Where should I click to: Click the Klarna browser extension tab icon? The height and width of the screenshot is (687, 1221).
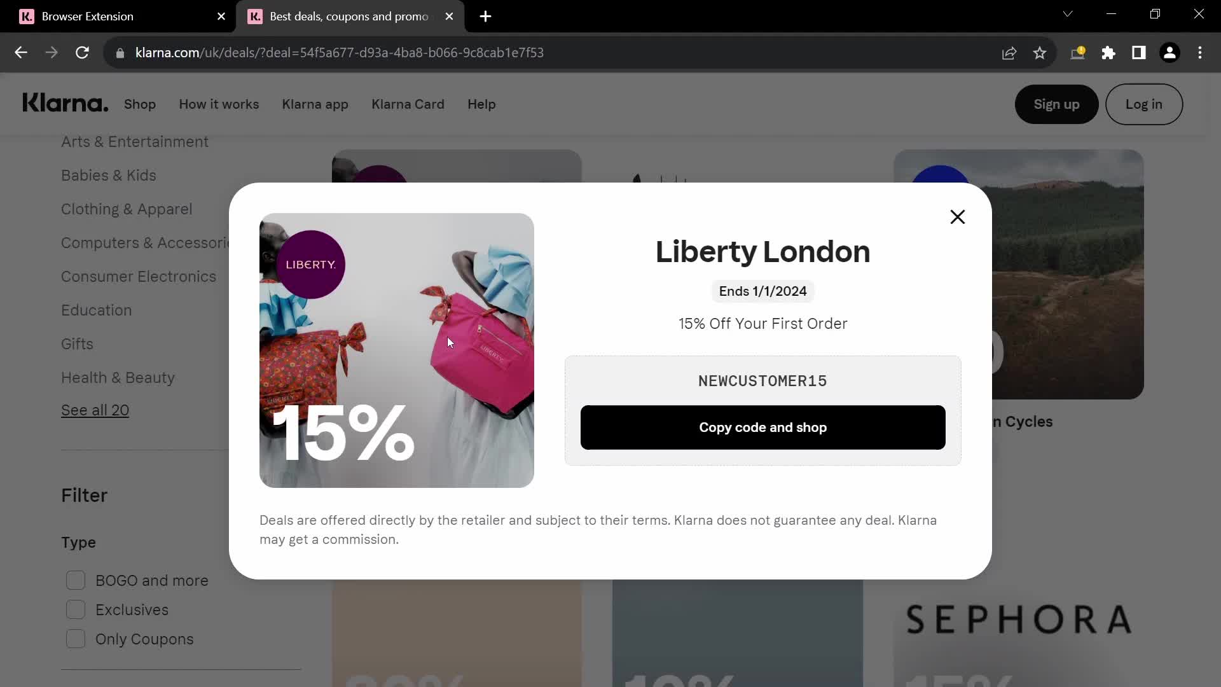pos(27,17)
